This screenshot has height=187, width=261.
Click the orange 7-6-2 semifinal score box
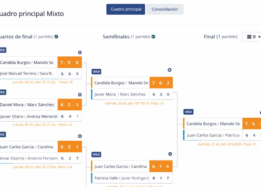(161, 83)
